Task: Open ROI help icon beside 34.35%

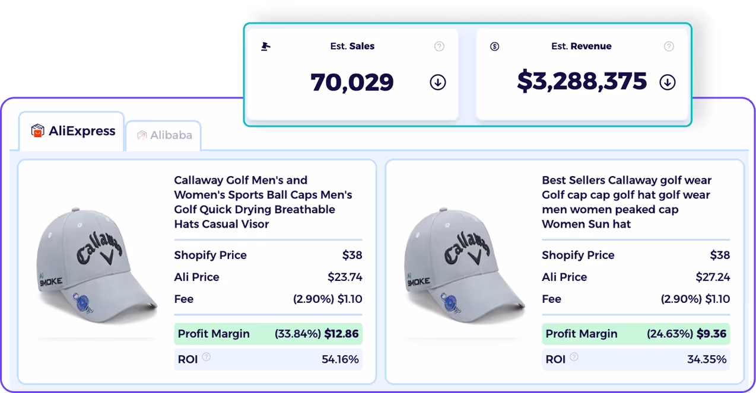Action: point(574,357)
